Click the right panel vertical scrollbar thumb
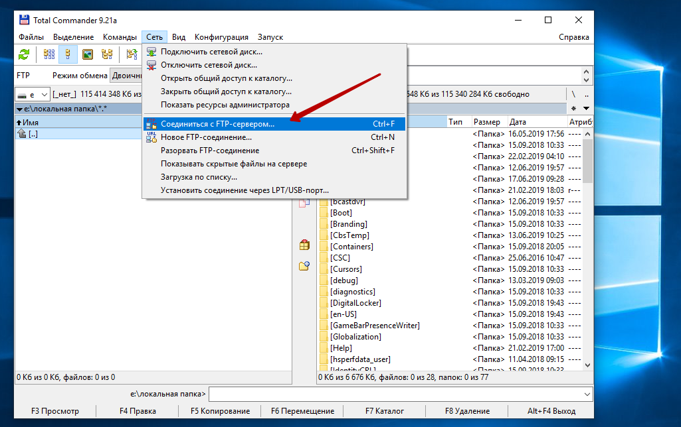 (x=587, y=161)
